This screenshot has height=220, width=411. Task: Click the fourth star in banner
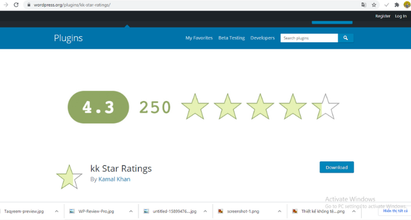click(292, 107)
